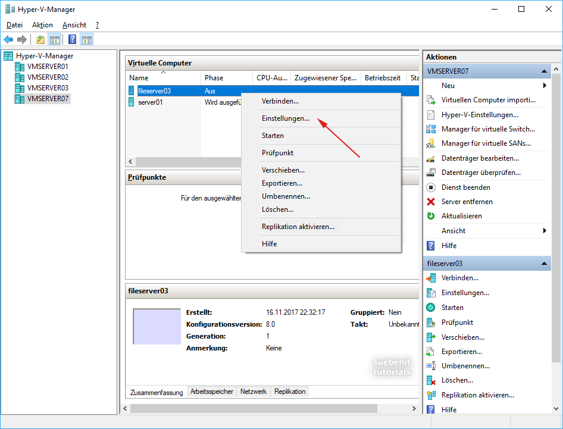563x429 pixels.
Task: Click the server01 virtual machine icon
Action: pyautogui.click(x=132, y=102)
